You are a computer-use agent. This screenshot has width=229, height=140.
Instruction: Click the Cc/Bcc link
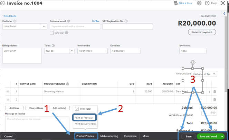coord(96,21)
